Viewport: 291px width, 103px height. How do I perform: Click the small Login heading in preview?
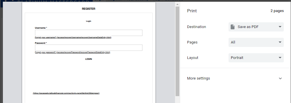(89, 21)
